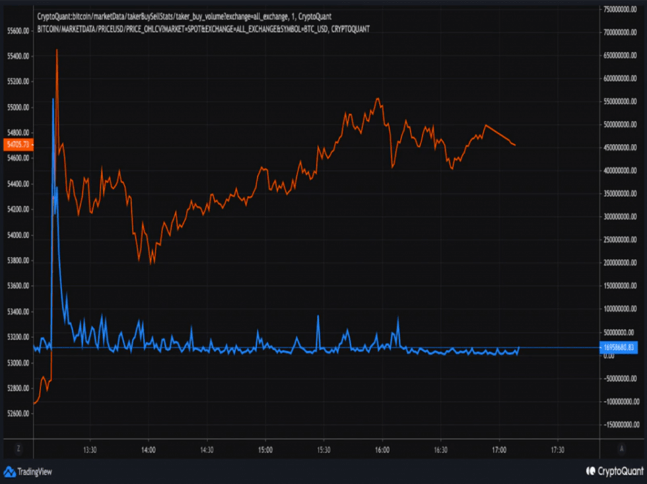Click the blue volume line's tallest spike peak
Screen dimensions: 647x484
pyautogui.click(x=53, y=99)
